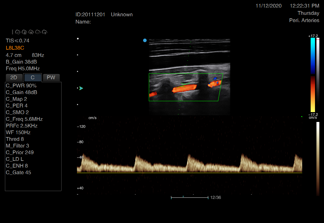The height and width of the screenshot is (223, 324).
Task: Switch to the 2D parameter tab
Action: (x=14, y=78)
